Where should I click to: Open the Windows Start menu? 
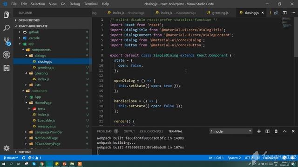point(4,164)
